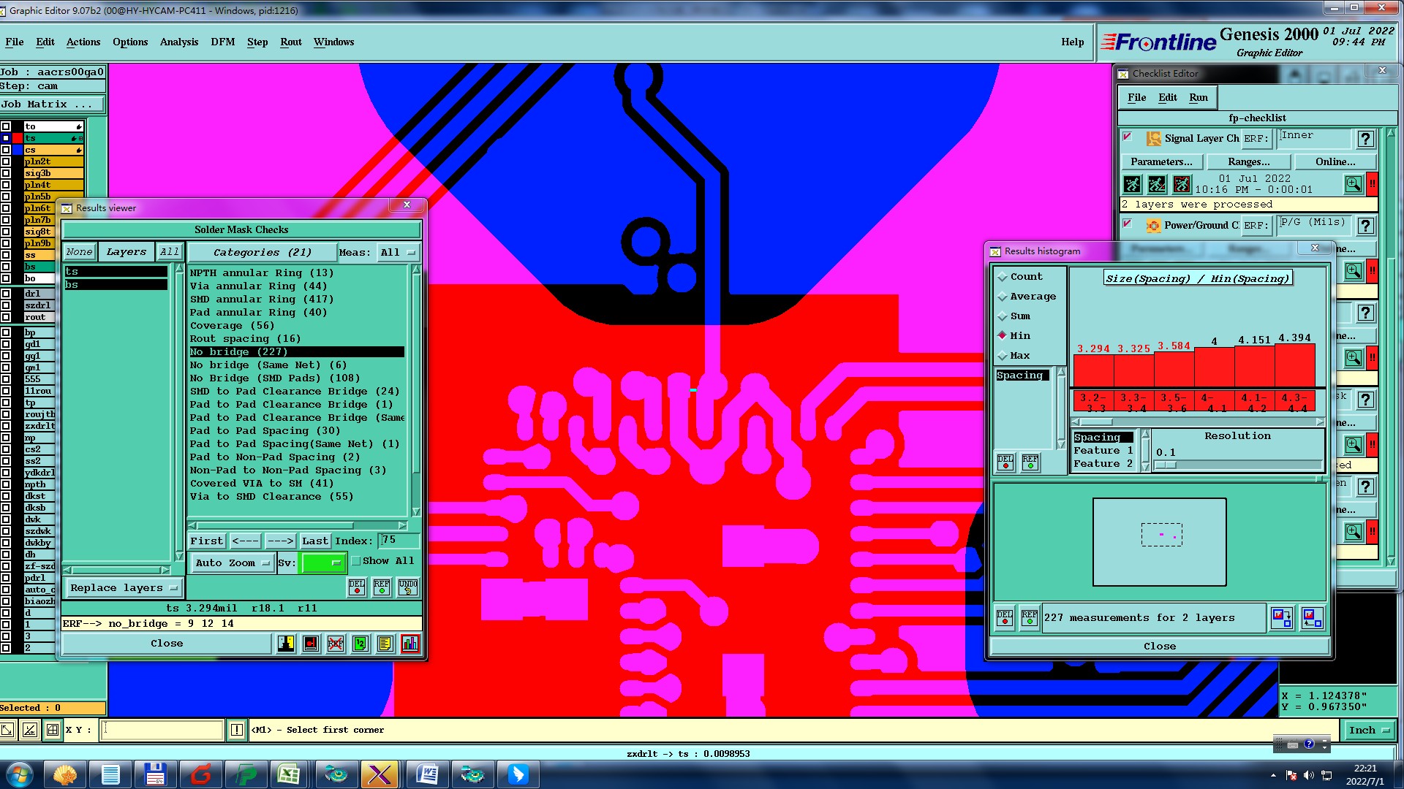This screenshot has width=1404, height=789.
Task: Click the green REF icon in histogram footer
Action: [x=1030, y=618]
